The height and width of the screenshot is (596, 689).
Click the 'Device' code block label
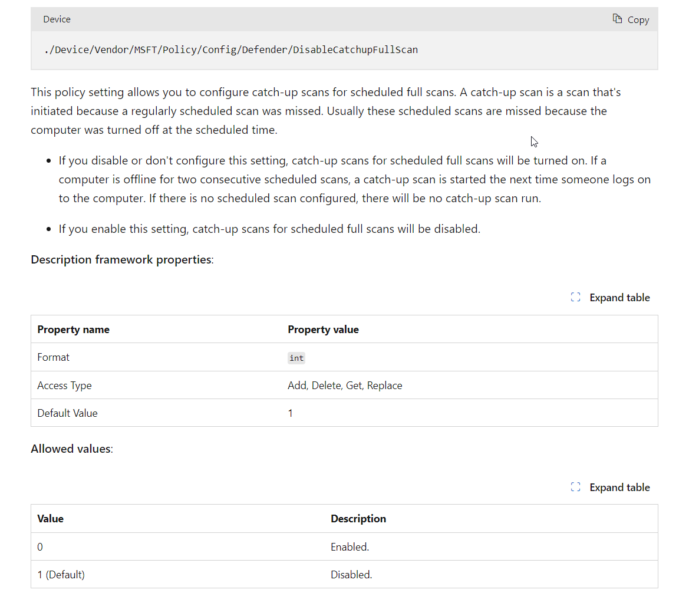coord(57,19)
